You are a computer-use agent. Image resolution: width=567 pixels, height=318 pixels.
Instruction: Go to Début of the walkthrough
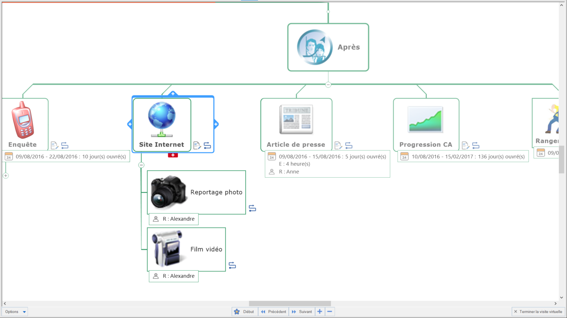click(245, 312)
